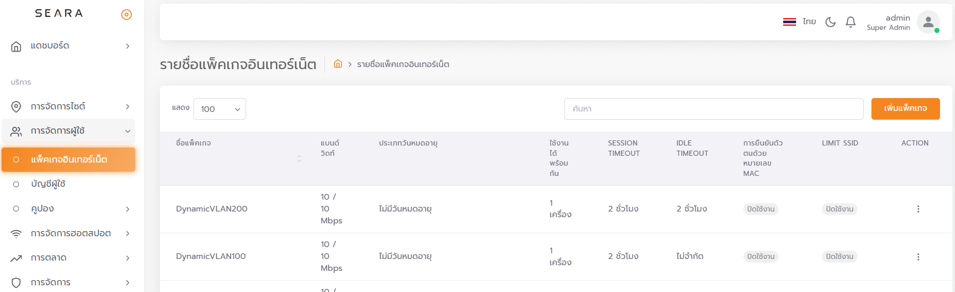Collapse the การจัดการผู้ใช้ sidebar section
The width and height of the screenshot is (955, 292).
pyautogui.click(x=69, y=131)
